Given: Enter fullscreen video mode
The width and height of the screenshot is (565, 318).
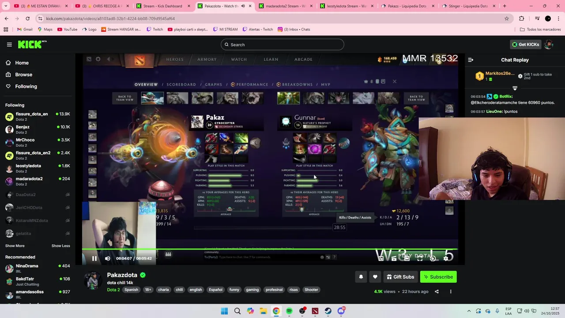Looking at the screenshot, I should point(420,258).
